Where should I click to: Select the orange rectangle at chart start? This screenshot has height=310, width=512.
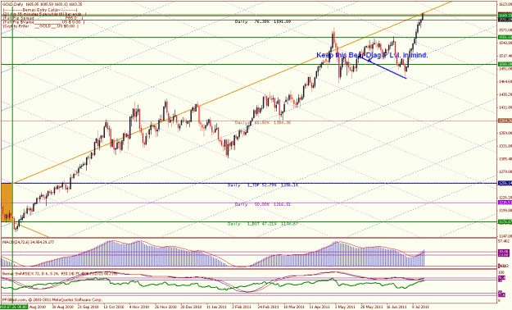[x=7, y=203]
